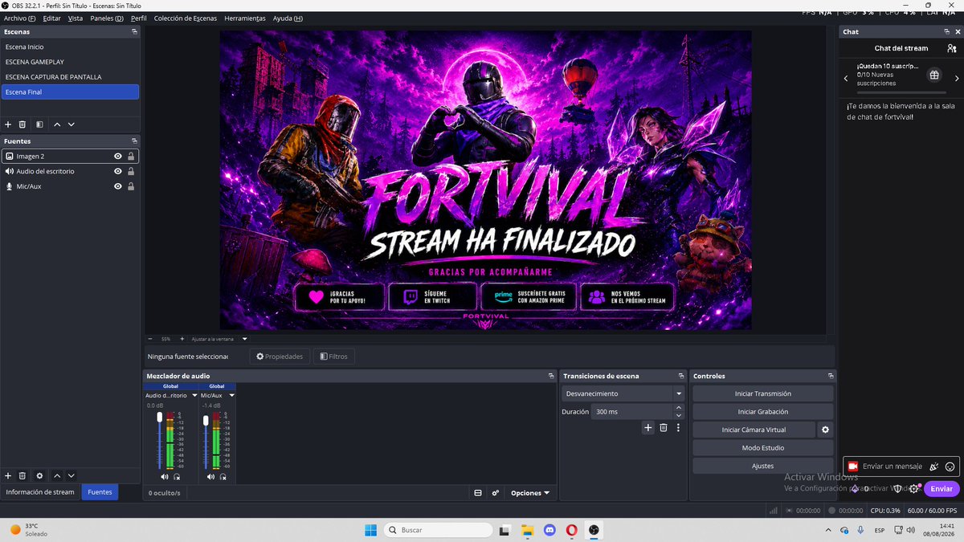
Task: Add a scene transition with plus icon
Action: (x=648, y=428)
